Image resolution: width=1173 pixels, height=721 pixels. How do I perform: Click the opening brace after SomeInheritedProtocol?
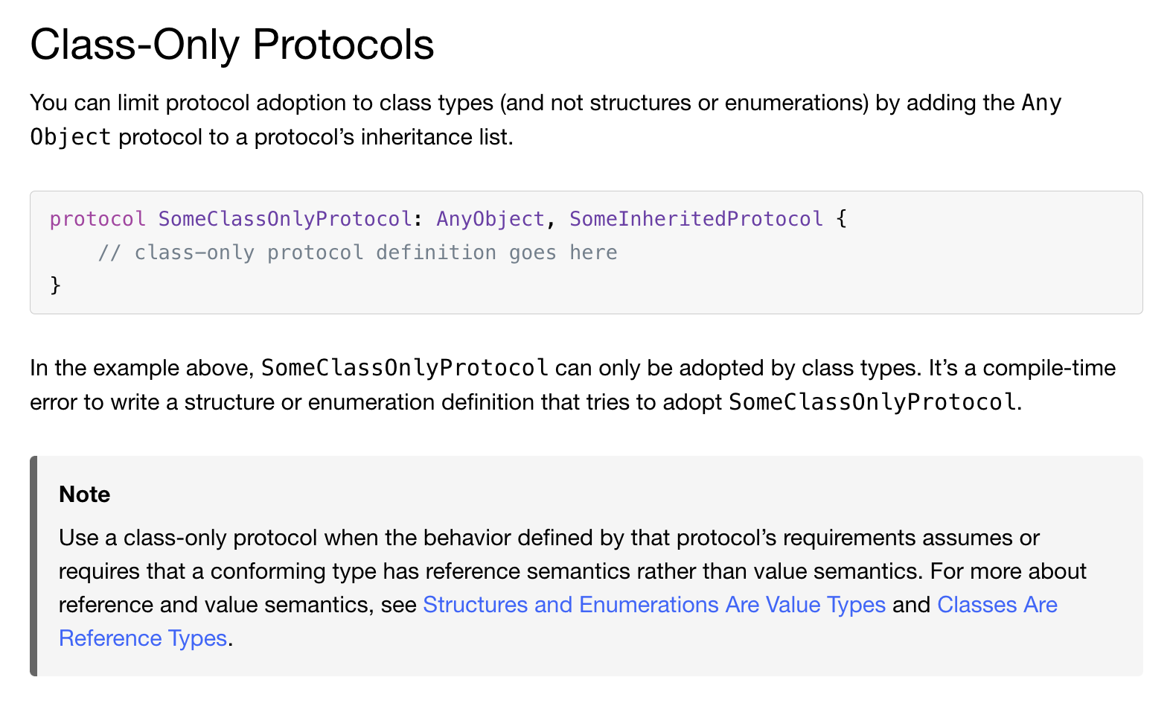click(841, 219)
